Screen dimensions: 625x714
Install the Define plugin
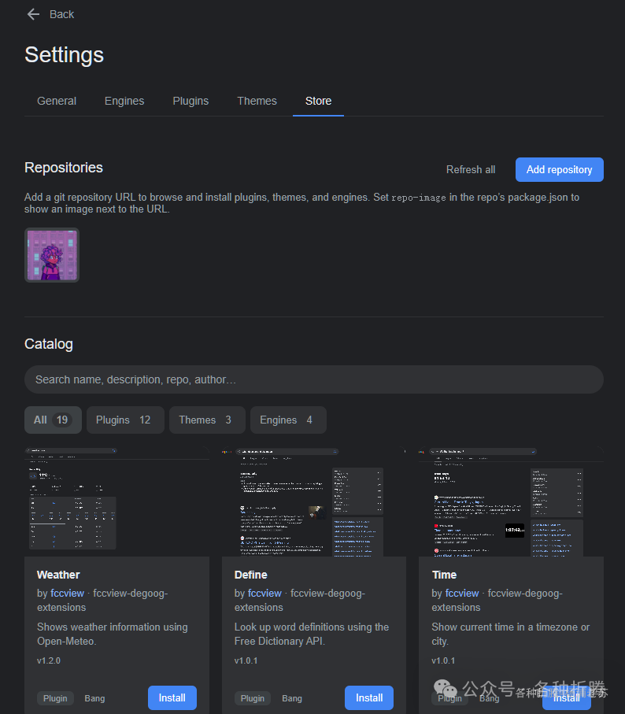368,697
